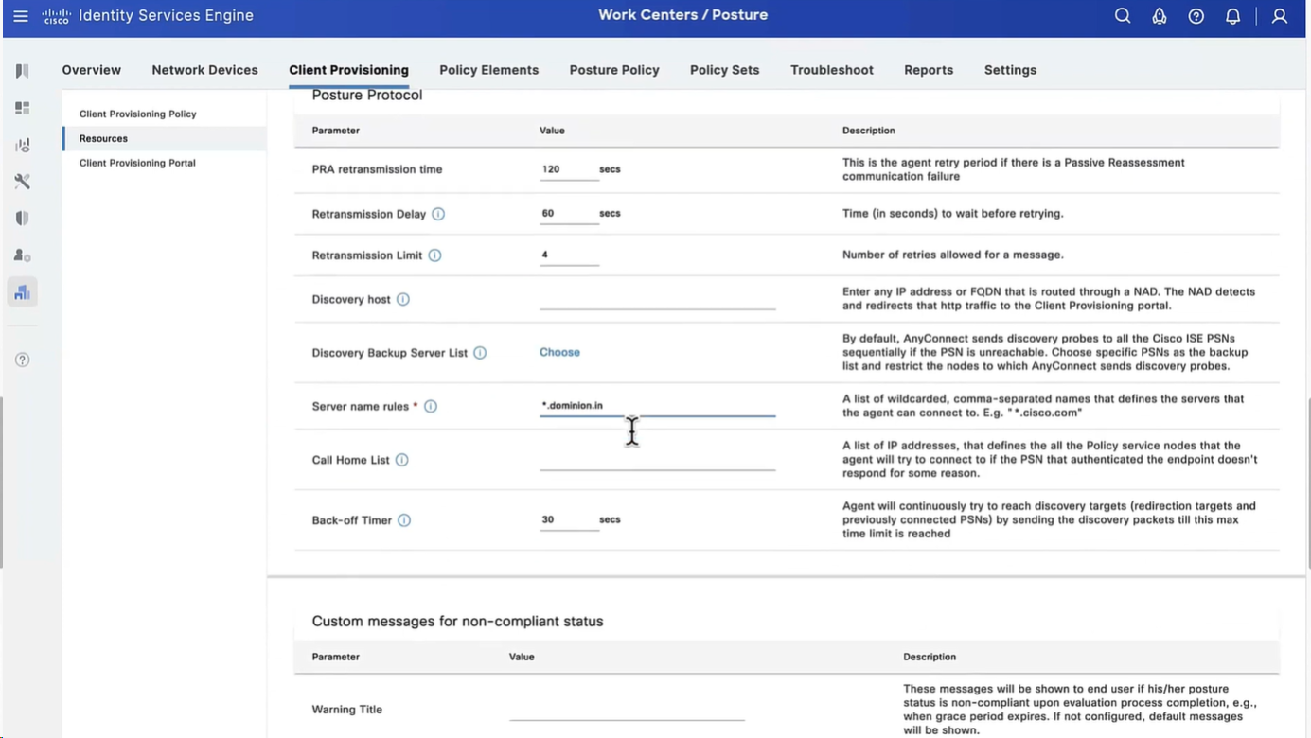This screenshot has width=1311, height=738.
Task: Click the PRA retransmission time field
Action: (x=568, y=169)
